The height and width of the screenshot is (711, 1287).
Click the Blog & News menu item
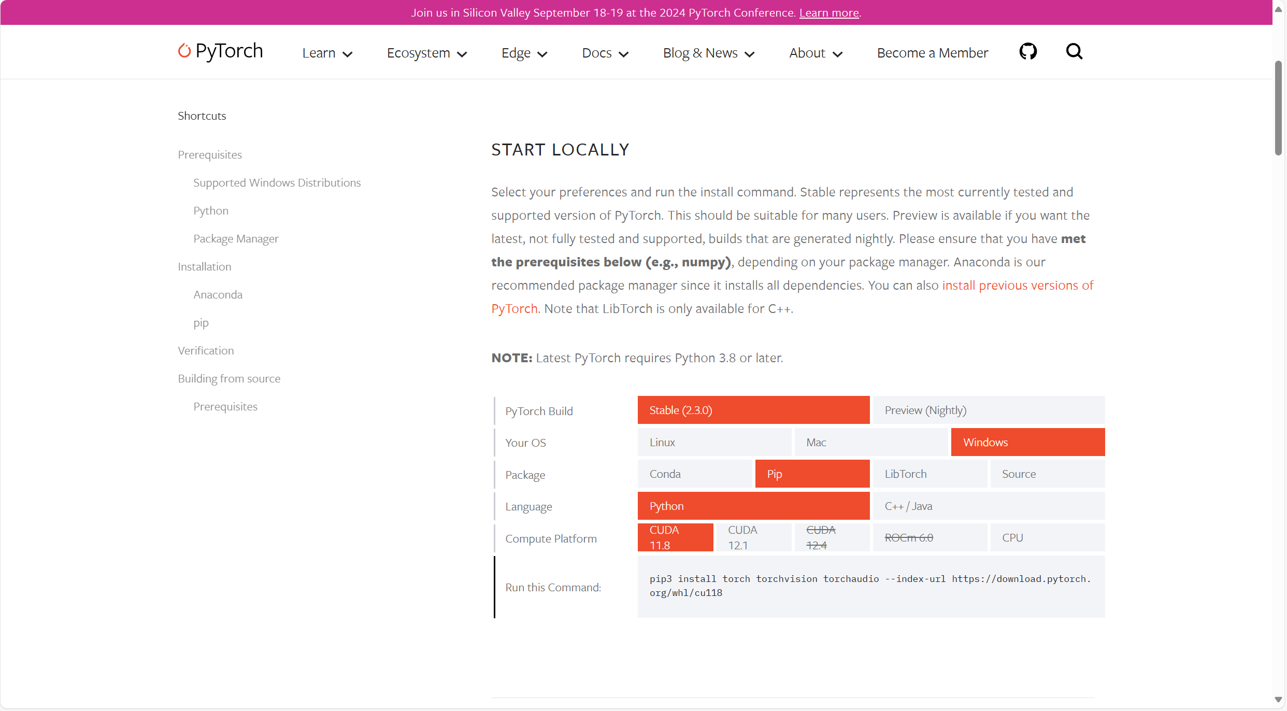709,52
